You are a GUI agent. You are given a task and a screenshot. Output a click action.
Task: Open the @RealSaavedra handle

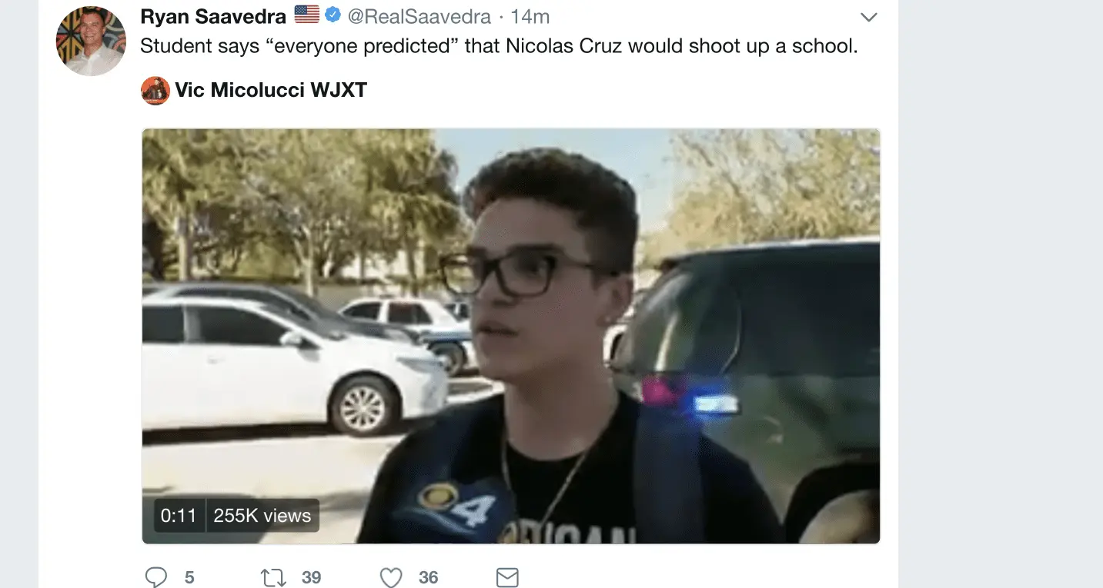(x=419, y=15)
